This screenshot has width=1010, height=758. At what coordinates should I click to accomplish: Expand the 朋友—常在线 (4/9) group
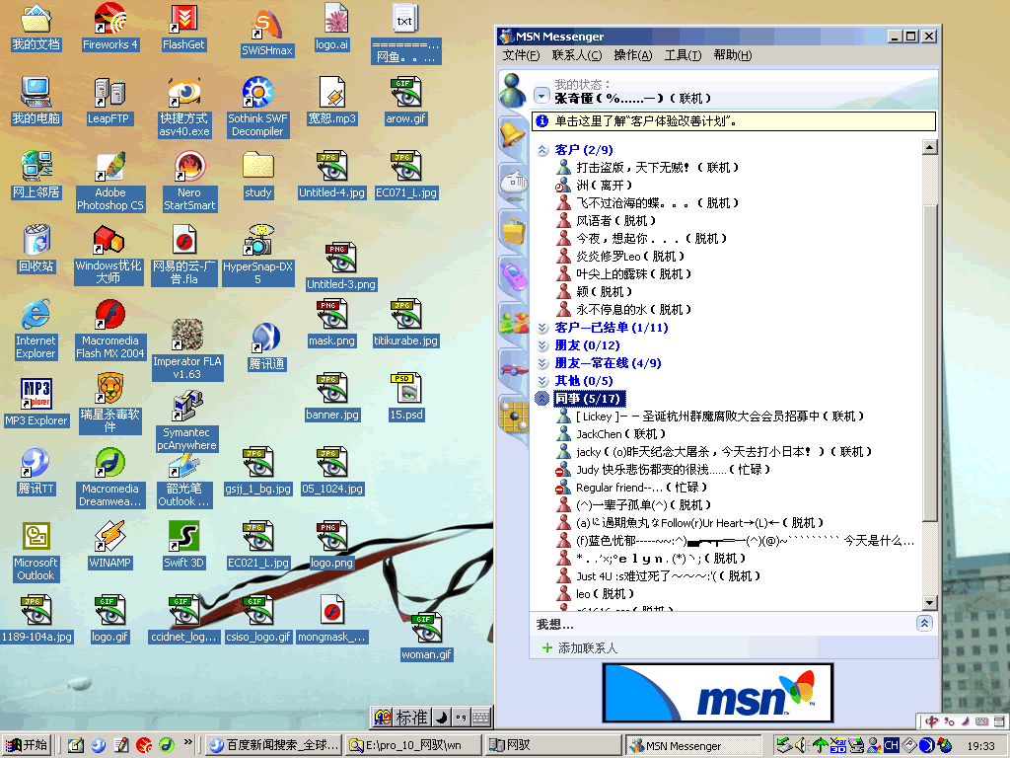click(x=542, y=363)
